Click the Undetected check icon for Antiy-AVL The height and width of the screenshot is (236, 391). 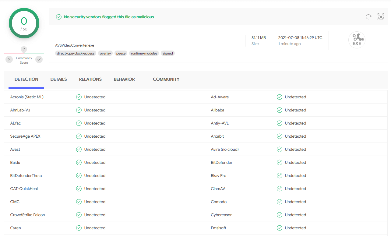click(280, 123)
